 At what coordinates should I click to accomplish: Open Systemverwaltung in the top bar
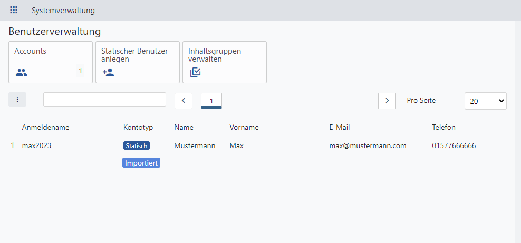(63, 11)
